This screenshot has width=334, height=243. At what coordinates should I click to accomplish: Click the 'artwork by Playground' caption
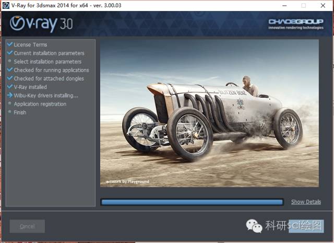tap(127, 181)
